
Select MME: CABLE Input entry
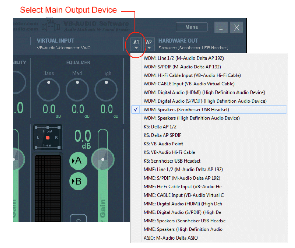pyautogui.click(x=209, y=195)
